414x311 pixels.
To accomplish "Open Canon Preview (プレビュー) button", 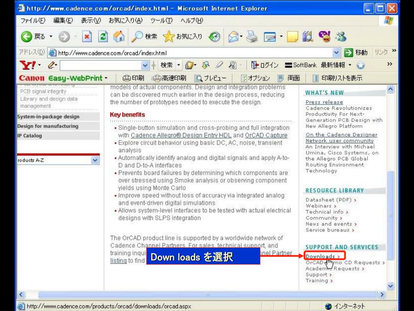I will (x=210, y=78).
